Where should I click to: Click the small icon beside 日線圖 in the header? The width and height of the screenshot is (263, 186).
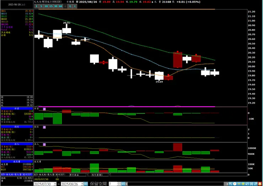77,2
